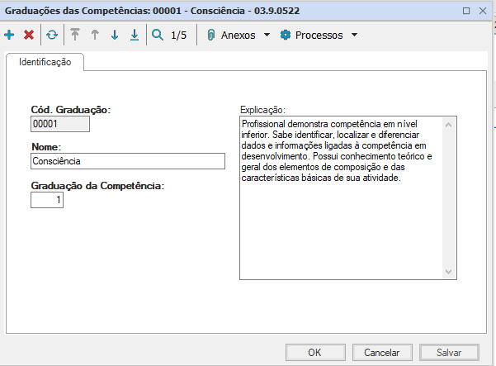Click the Anexos paperclip icon
This screenshot has height=366, width=496.
211,36
